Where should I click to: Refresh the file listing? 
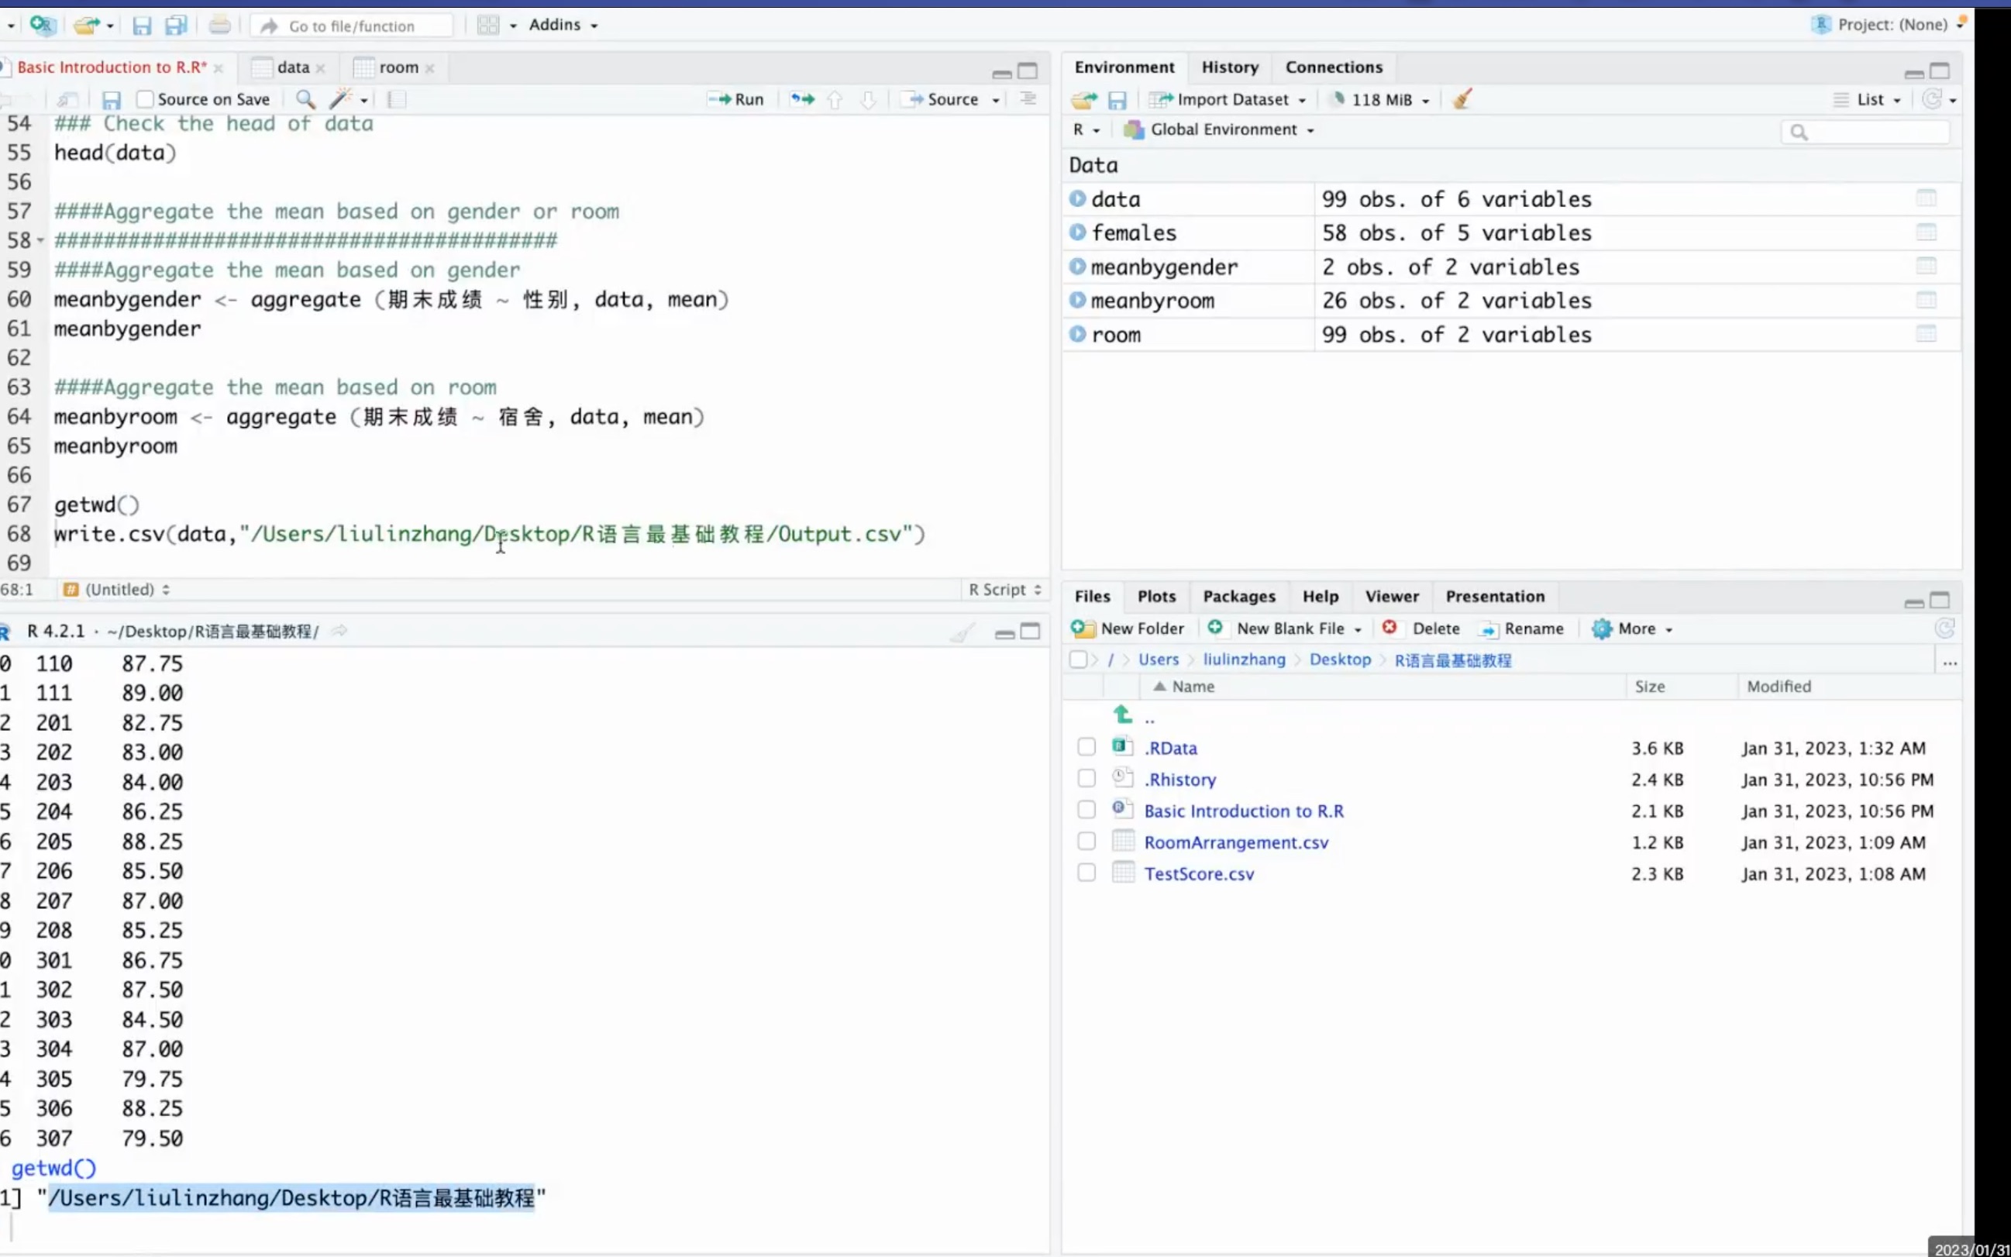pos(1944,628)
